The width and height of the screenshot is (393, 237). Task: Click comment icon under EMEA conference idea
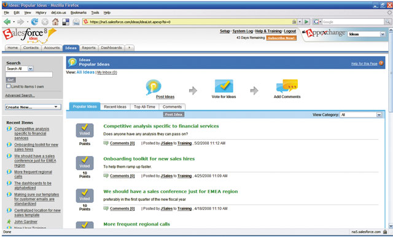click(x=106, y=208)
